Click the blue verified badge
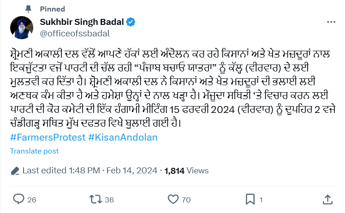This screenshot has height=213, width=345. (131, 22)
